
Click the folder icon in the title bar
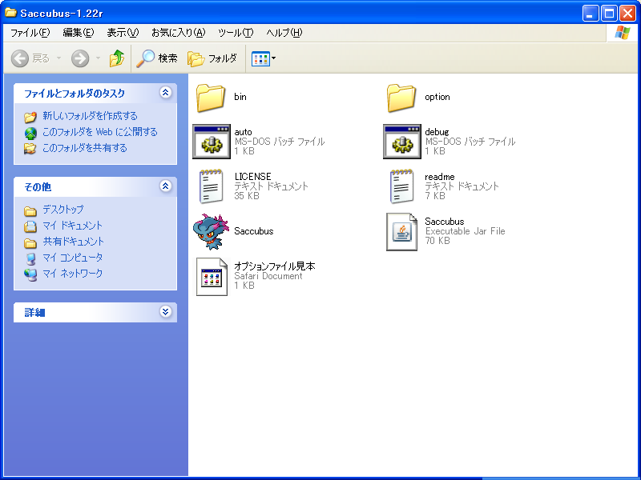10,13
